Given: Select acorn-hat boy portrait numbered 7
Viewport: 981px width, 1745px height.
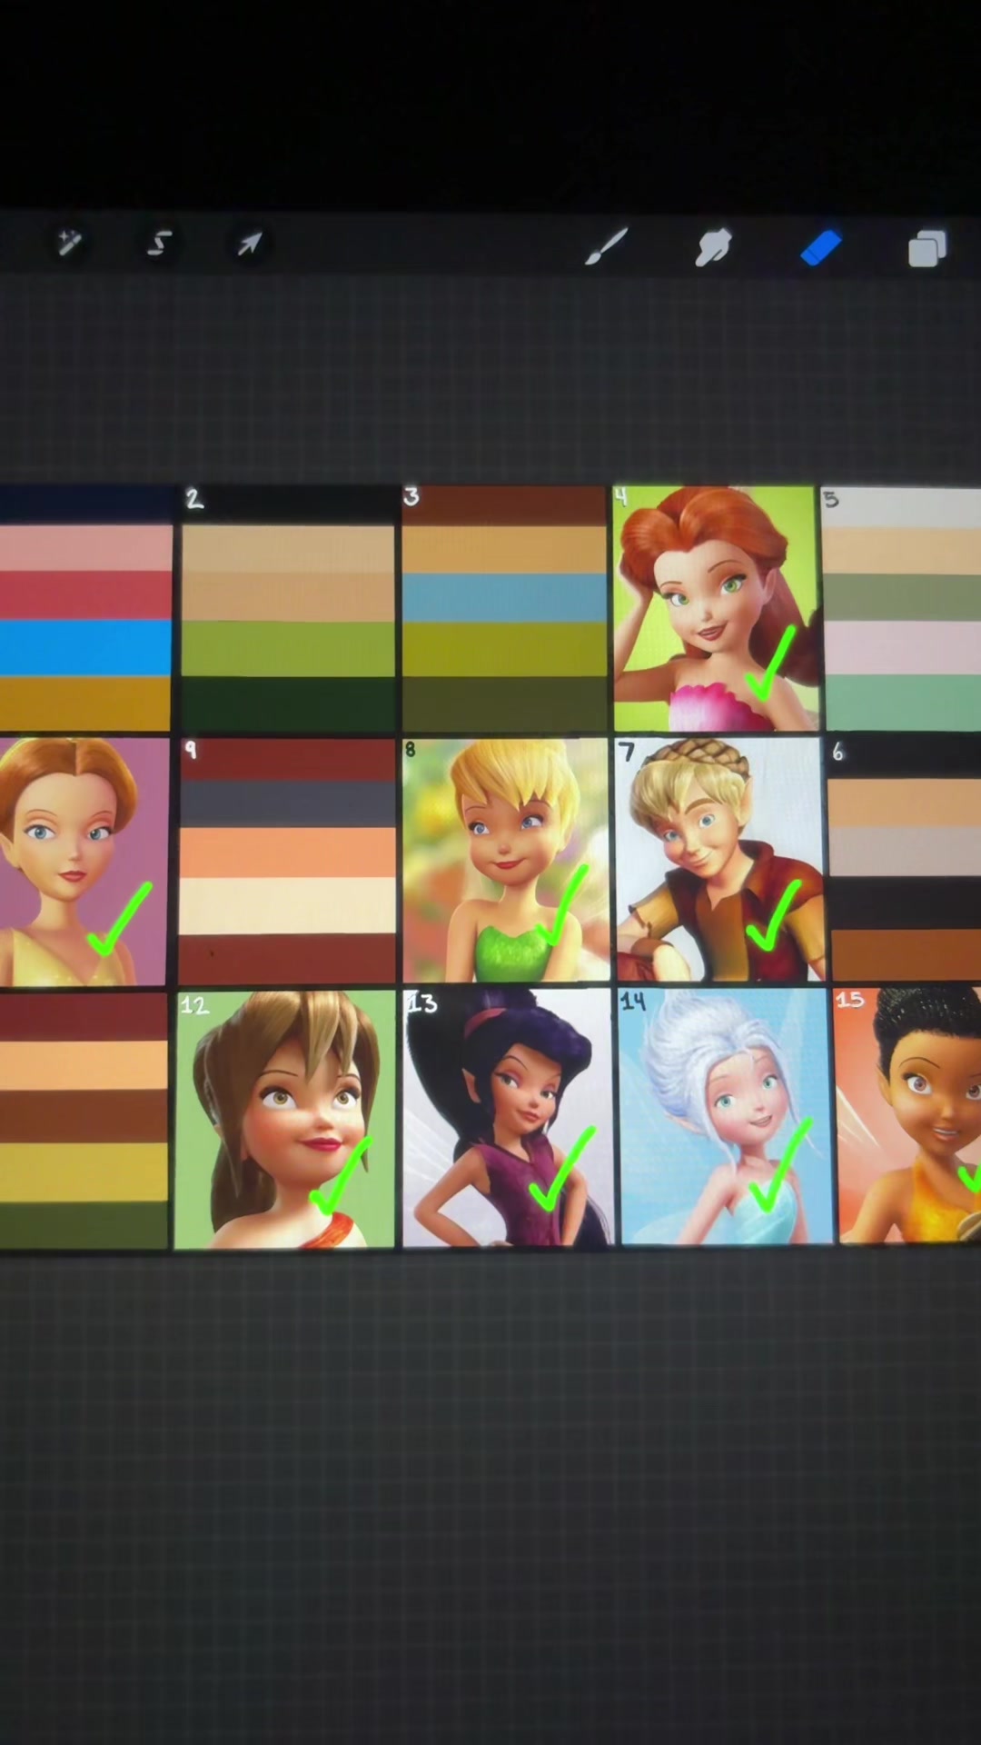Looking at the screenshot, I should 719,860.
